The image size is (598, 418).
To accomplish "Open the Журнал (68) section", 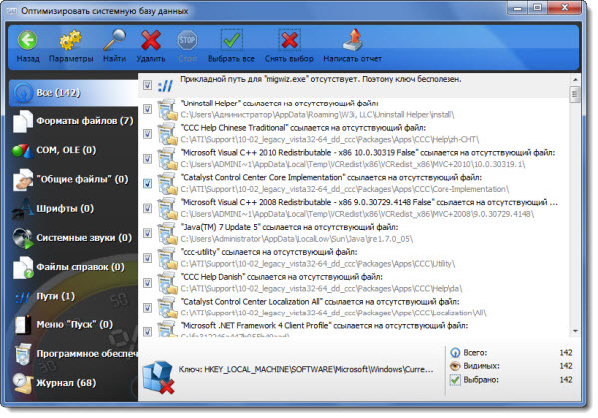I will coord(68,382).
